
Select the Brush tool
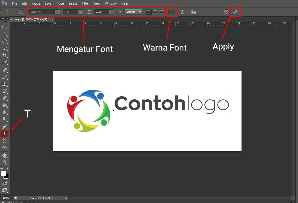pos(4,77)
